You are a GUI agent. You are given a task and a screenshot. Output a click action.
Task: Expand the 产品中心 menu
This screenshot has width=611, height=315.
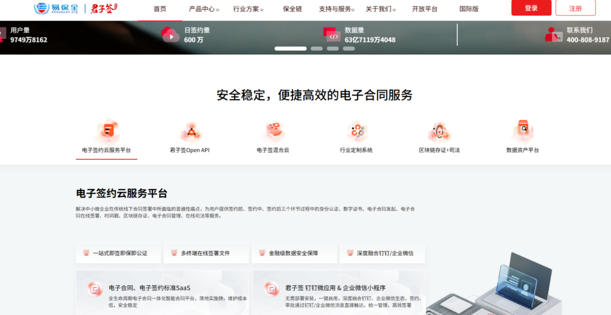(x=204, y=9)
